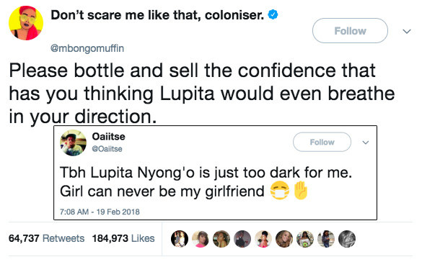The height and width of the screenshot is (262, 422).
Task: Open the last grayscale liker's avatar
Action: tap(347, 239)
